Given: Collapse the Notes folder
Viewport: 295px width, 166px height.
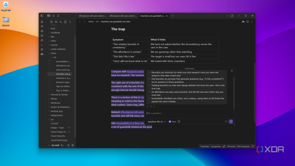Looking at the screenshot, I should click(53, 53).
